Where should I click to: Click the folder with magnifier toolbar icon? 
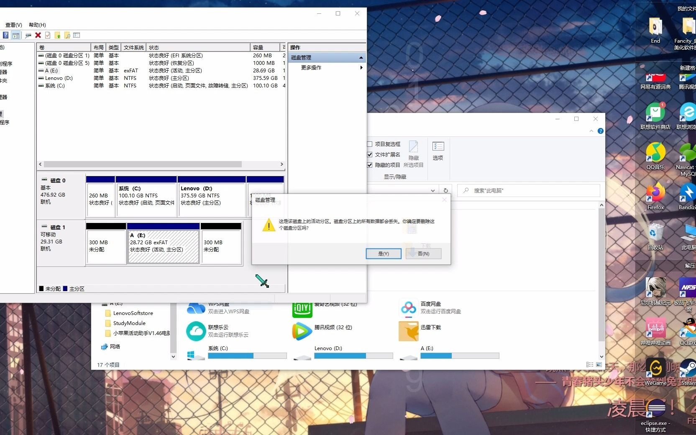(67, 36)
